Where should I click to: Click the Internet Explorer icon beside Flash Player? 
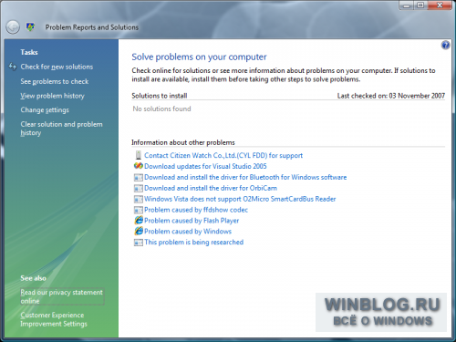point(139,221)
